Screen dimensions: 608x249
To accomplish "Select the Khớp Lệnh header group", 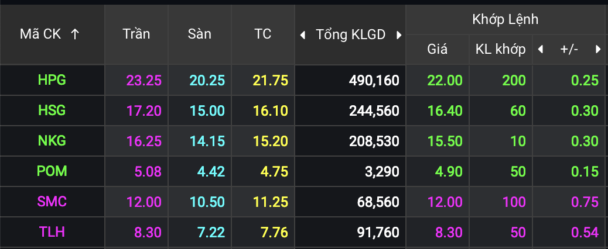I will coord(505,19).
